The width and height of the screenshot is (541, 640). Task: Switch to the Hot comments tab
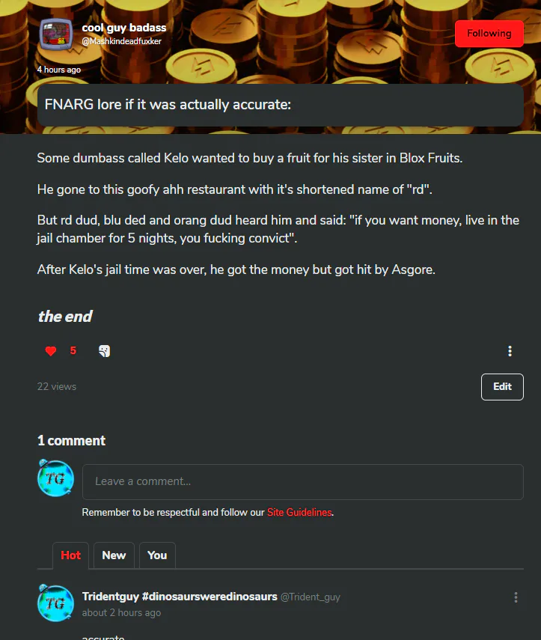click(x=70, y=555)
